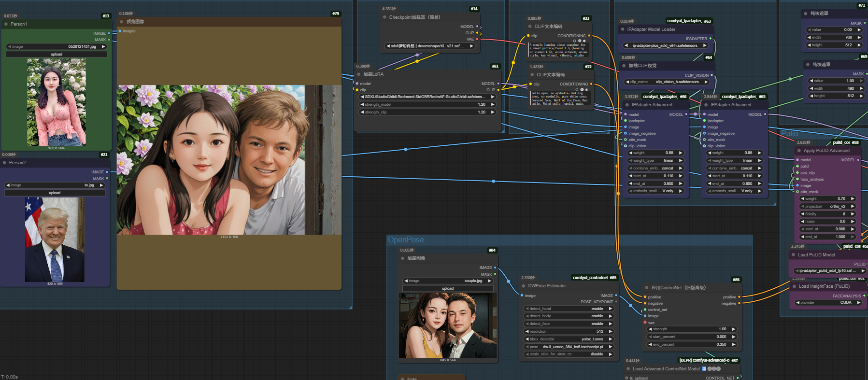The width and height of the screenshot is (868, 380).
Task: Toggle detect_body enable in DWPose Estimator
Action: pos(569,316)
